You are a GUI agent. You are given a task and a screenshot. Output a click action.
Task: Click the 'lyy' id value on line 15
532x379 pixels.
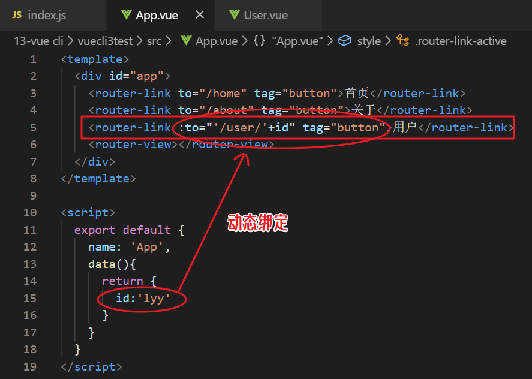pos(154,298)
